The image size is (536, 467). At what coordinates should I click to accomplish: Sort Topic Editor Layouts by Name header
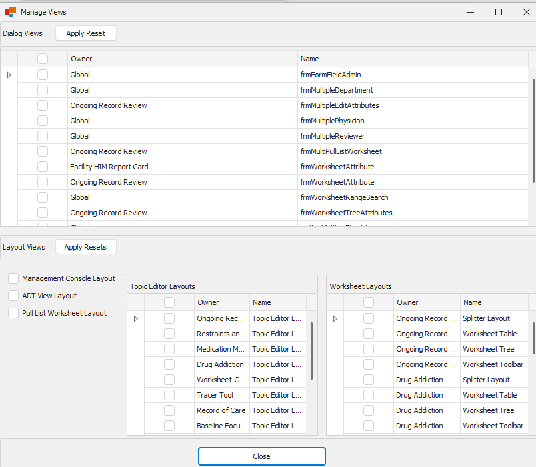click(278, 302)
